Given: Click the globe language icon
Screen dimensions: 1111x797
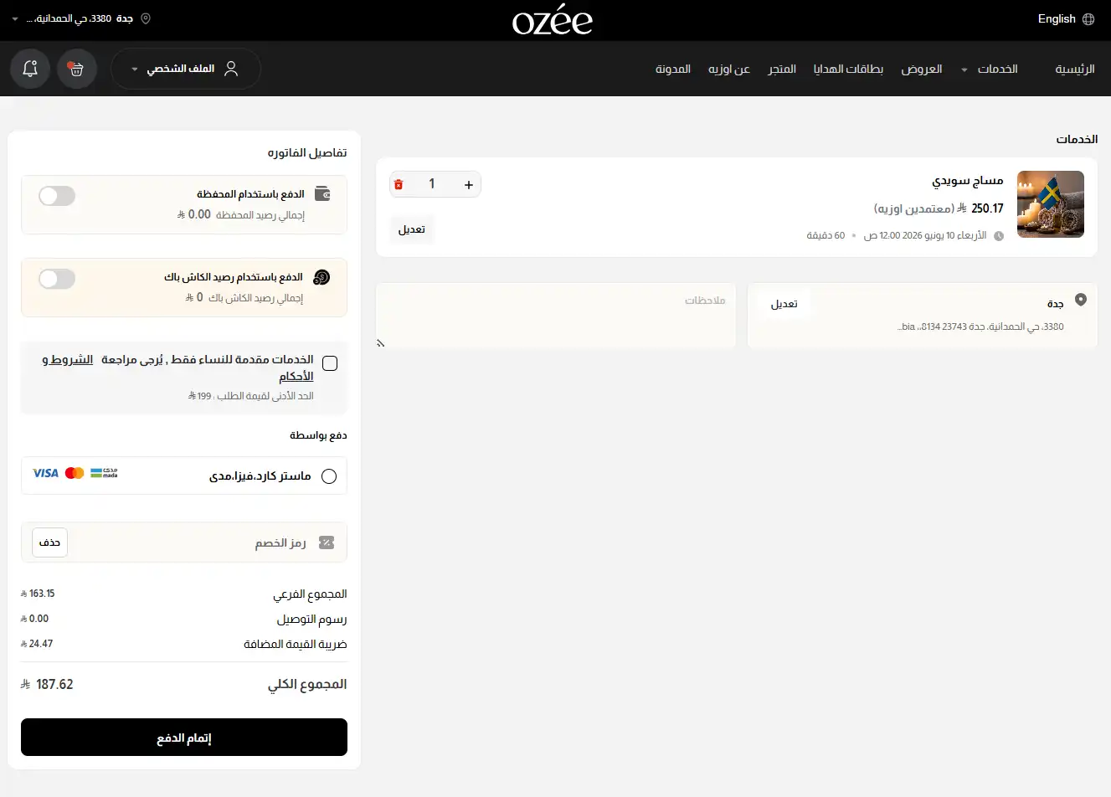Looking at the screenshot, I should (x=1088, y=19).
